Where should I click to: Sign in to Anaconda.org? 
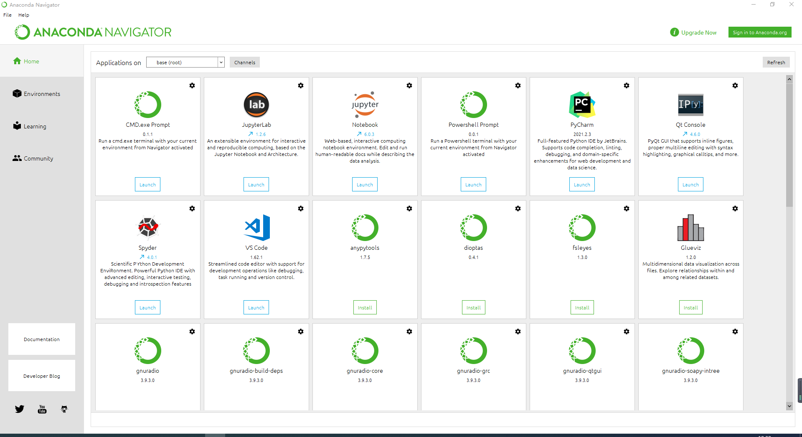click(760, 33)
